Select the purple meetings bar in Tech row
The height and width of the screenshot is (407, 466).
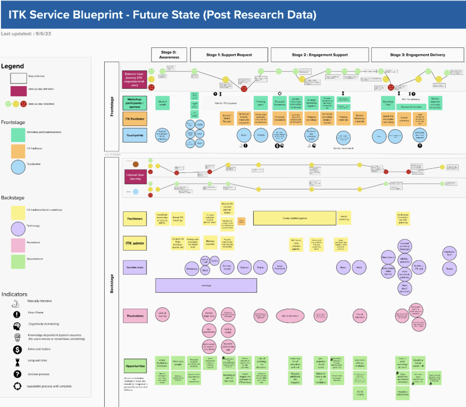click(206, 285)
